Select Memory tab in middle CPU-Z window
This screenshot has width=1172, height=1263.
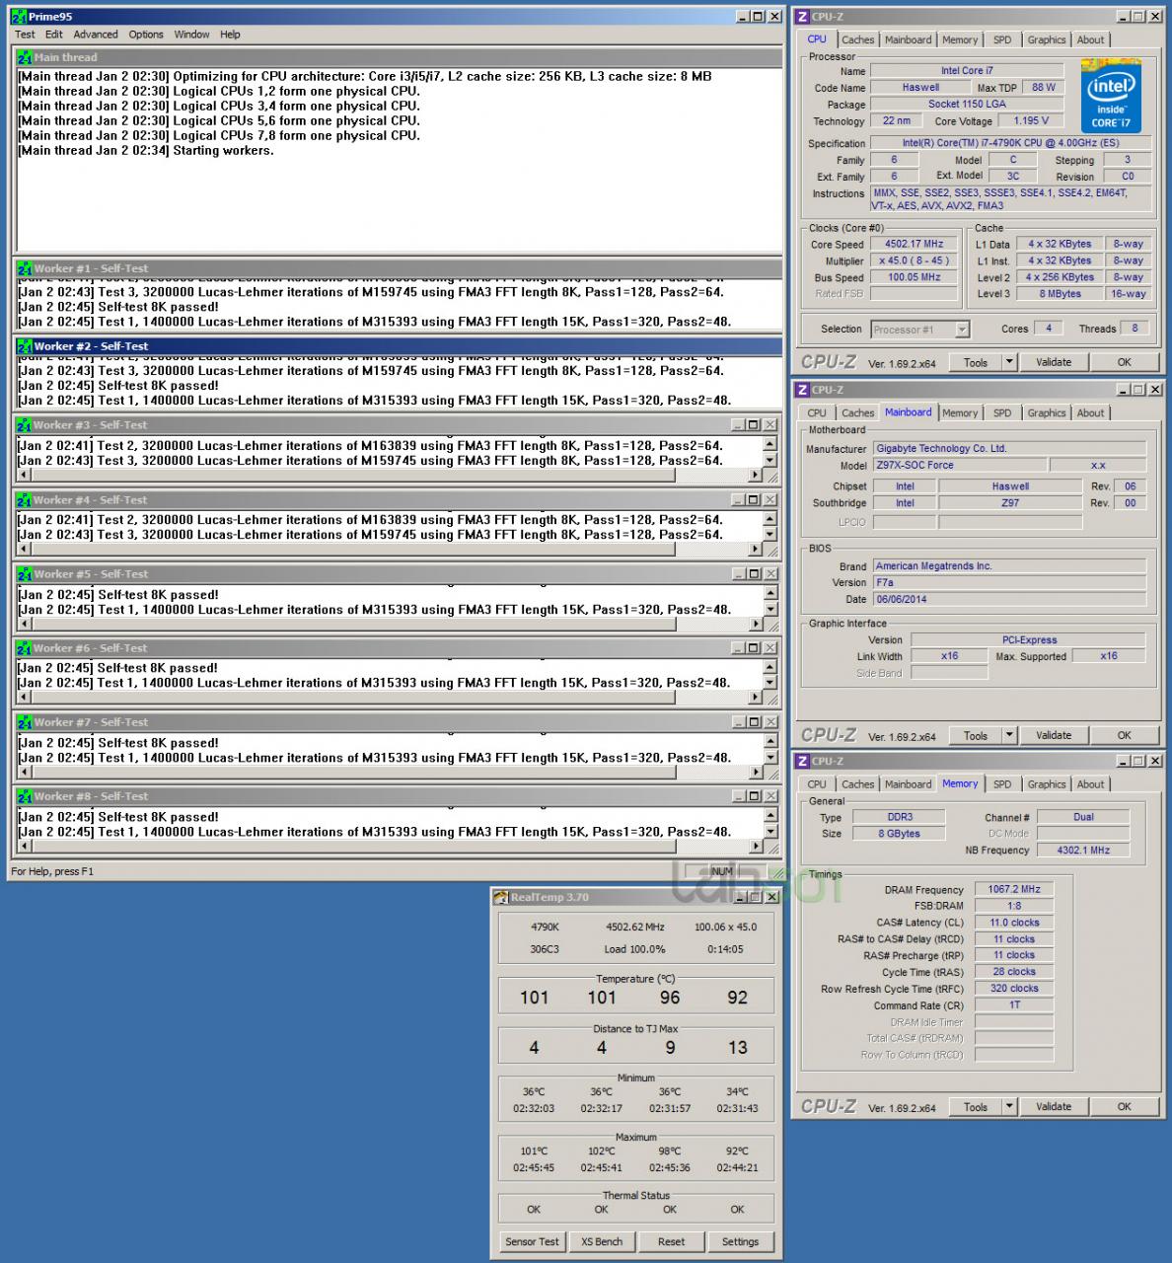(960, 413)
